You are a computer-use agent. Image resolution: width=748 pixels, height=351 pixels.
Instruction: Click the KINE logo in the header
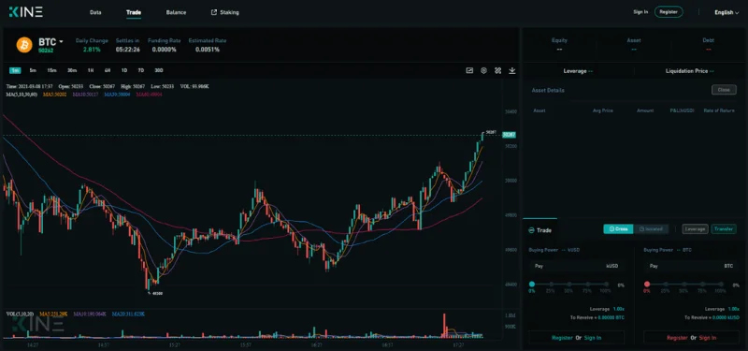point(26,12)
